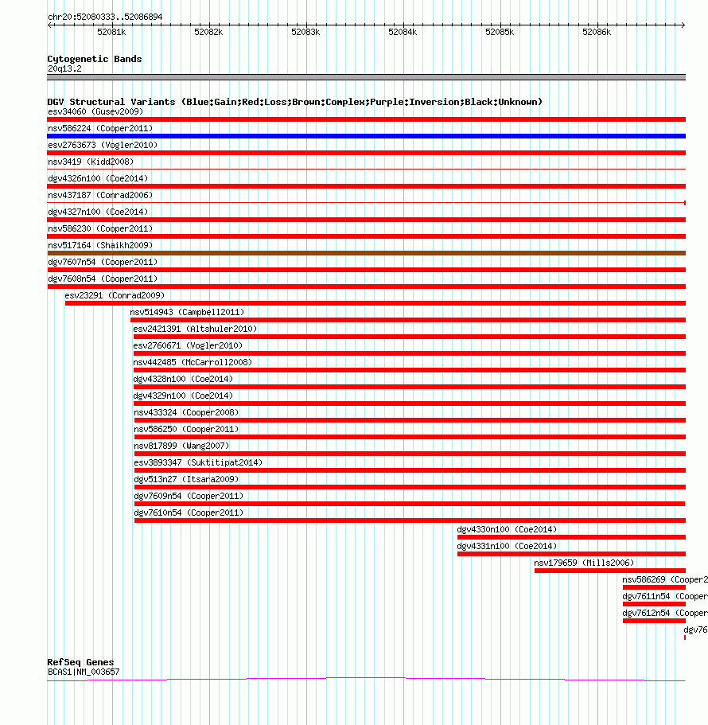Click the gray 20q13.2 cytogenetic band bar

pyautogui.click(x=367, y=77)
